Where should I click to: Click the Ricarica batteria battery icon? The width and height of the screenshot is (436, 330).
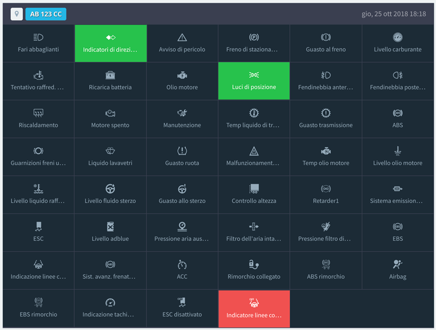[x=110, y=75]
